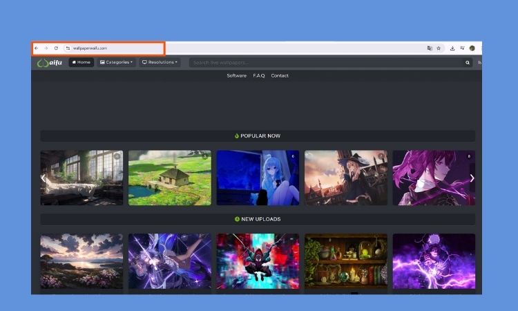This screenshot has height=311, width=518.
Task: Open the F.A.Q link
Action: (259, 76)
